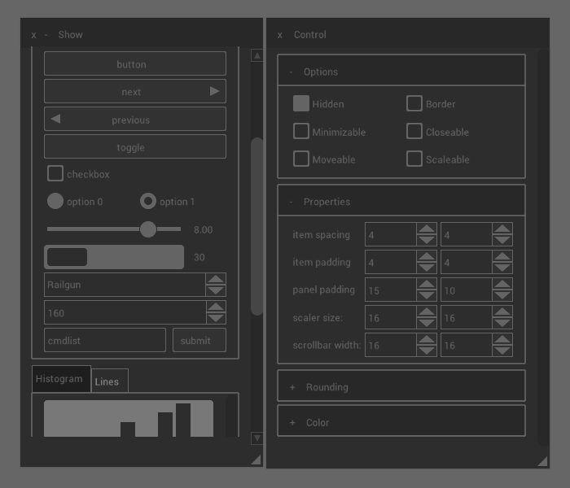Toggle the Border checkbox
The height and width of the screenshot is (488, 570).
pos(414,103)
